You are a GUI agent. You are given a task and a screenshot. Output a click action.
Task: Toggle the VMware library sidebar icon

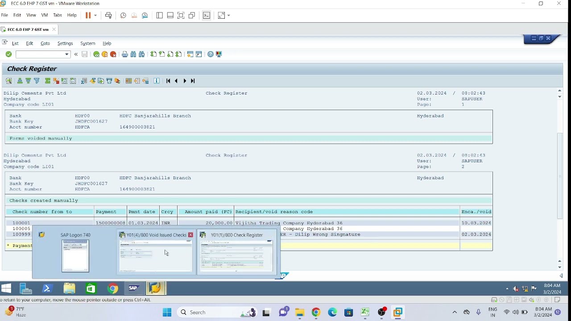click(x=160, y=16)
